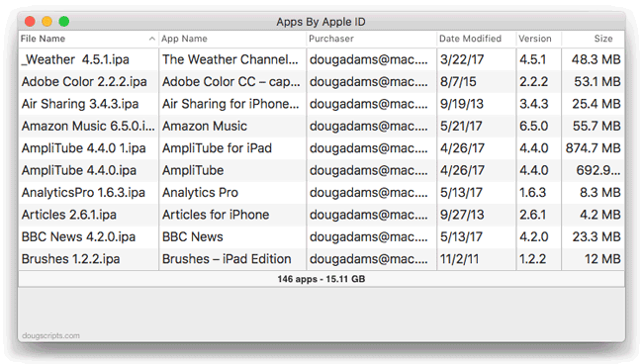Viewport: 643px width, 364px height.
Task: Select AmpliTube 4.4.0.ipa file
Action: [79, 170]
